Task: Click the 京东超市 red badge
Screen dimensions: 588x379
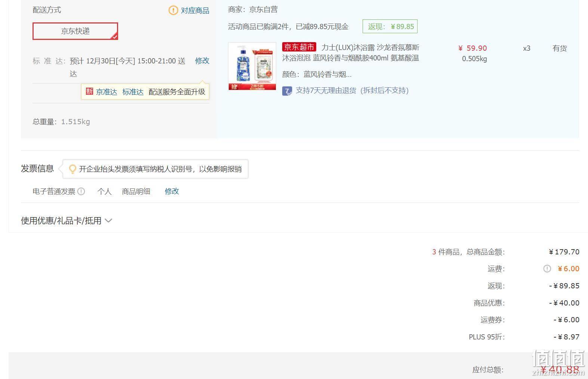Action: [299, 47]
